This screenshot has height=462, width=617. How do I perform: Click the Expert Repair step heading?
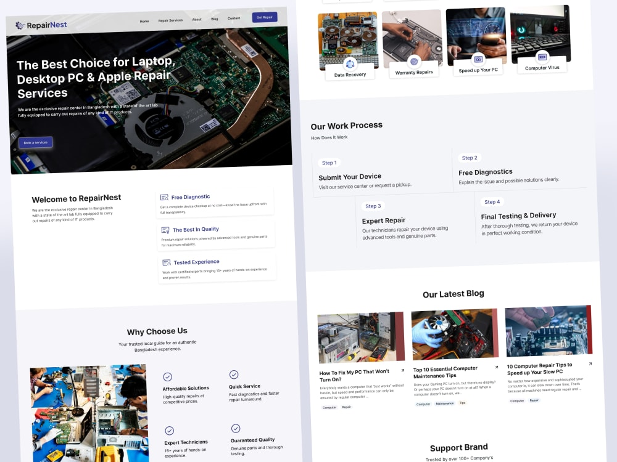[x=384, y=221]
